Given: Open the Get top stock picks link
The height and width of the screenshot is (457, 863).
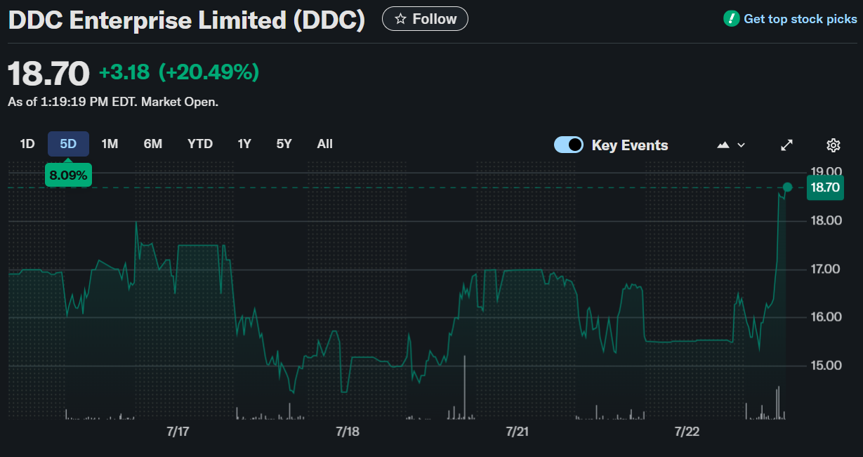Looking at the screenshot, I should click(x=801, y=19).
